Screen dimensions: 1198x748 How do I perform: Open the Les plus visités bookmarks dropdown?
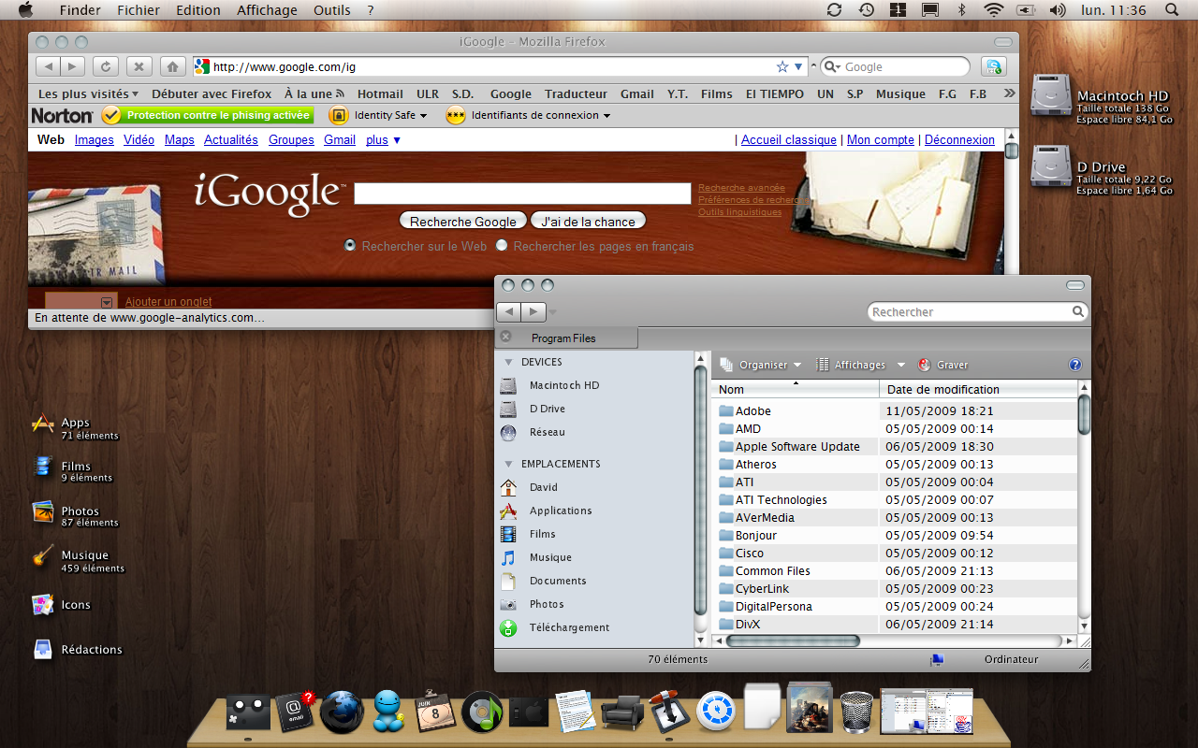(88, 93)
